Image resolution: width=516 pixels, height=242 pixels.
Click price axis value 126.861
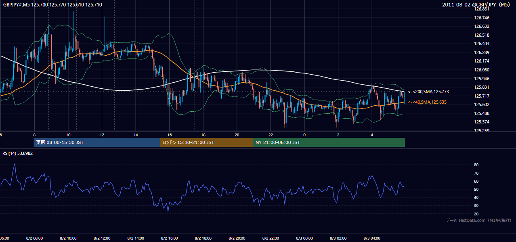click(482, 9)
